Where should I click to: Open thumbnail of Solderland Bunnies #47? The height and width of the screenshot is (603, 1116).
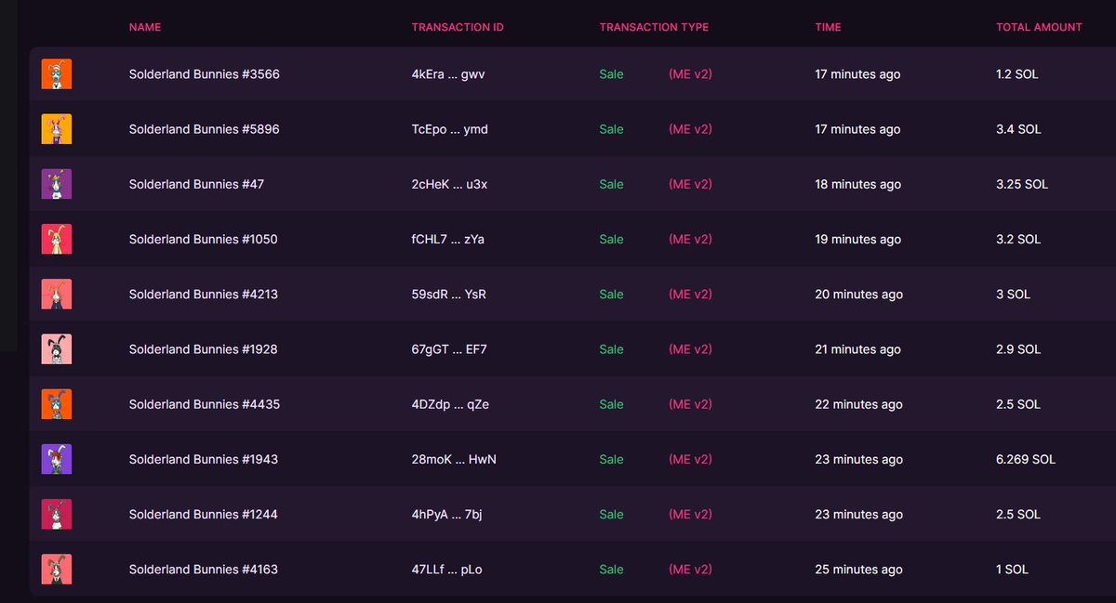(x=57, y=184)
